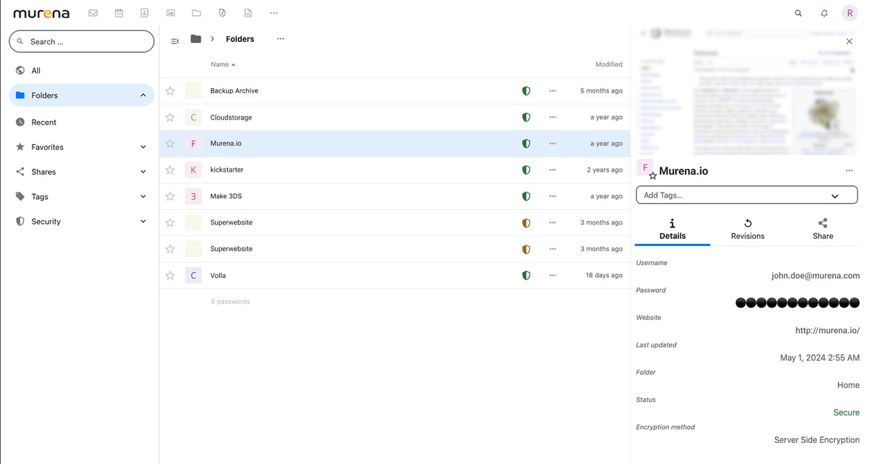This screenshot has height=464, width=869.
Task: Star Murena.io in the details panel header
Action: 652,174
